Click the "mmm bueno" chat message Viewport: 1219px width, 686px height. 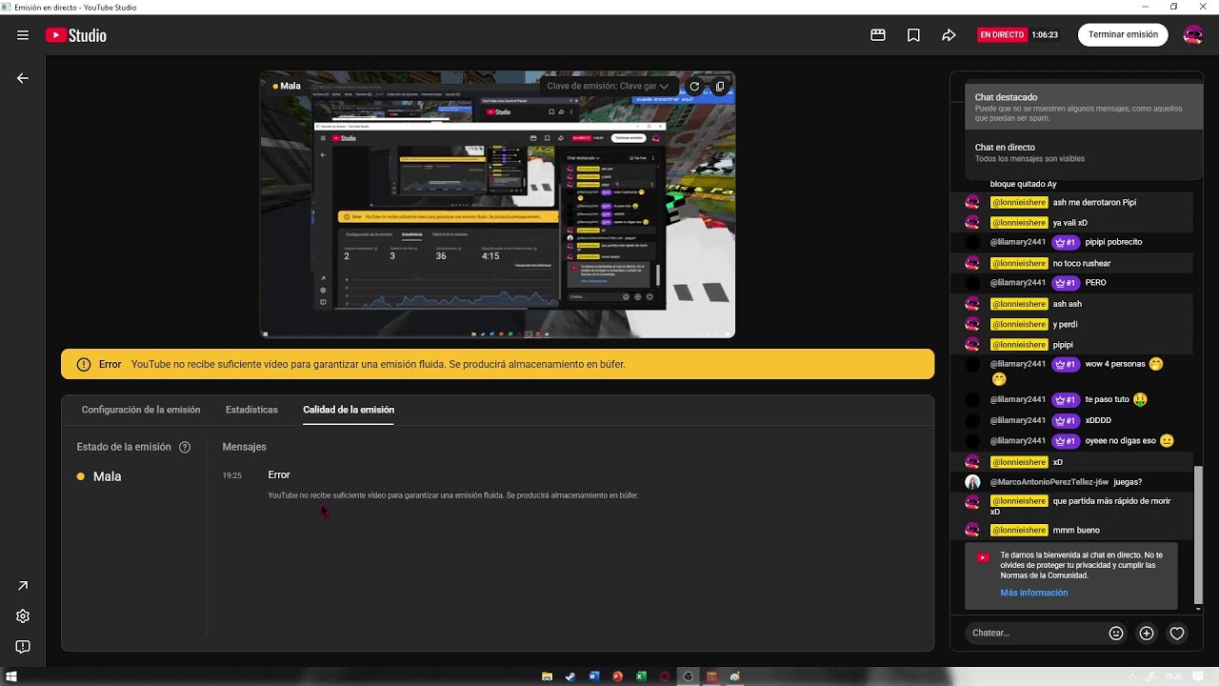click(x=1076, y=530)
